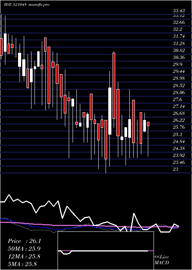Click the 'munafa.pro' site label
The height and width of the screenshot is (270, 192).
click(39, 5)
